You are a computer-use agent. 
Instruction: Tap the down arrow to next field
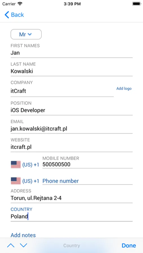click(23, 245)
